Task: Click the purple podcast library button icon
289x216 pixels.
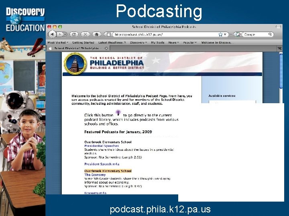Action: tap(118, 113)
